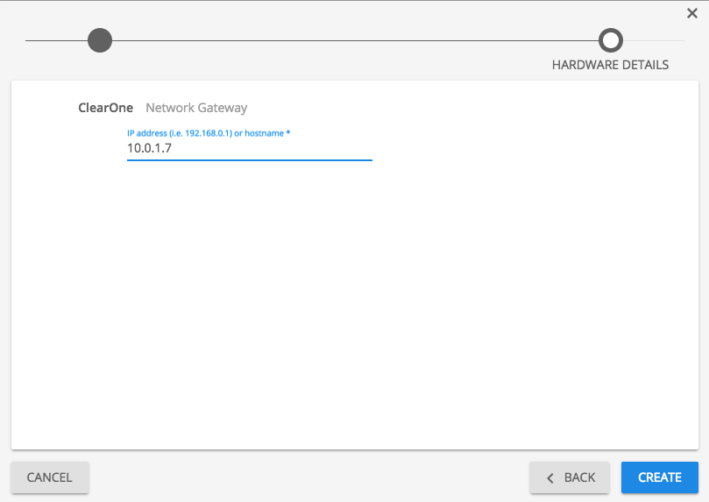Screen dimensions: 709x502
Task: Close the dialog with the X icon
Action: point(692,13)
